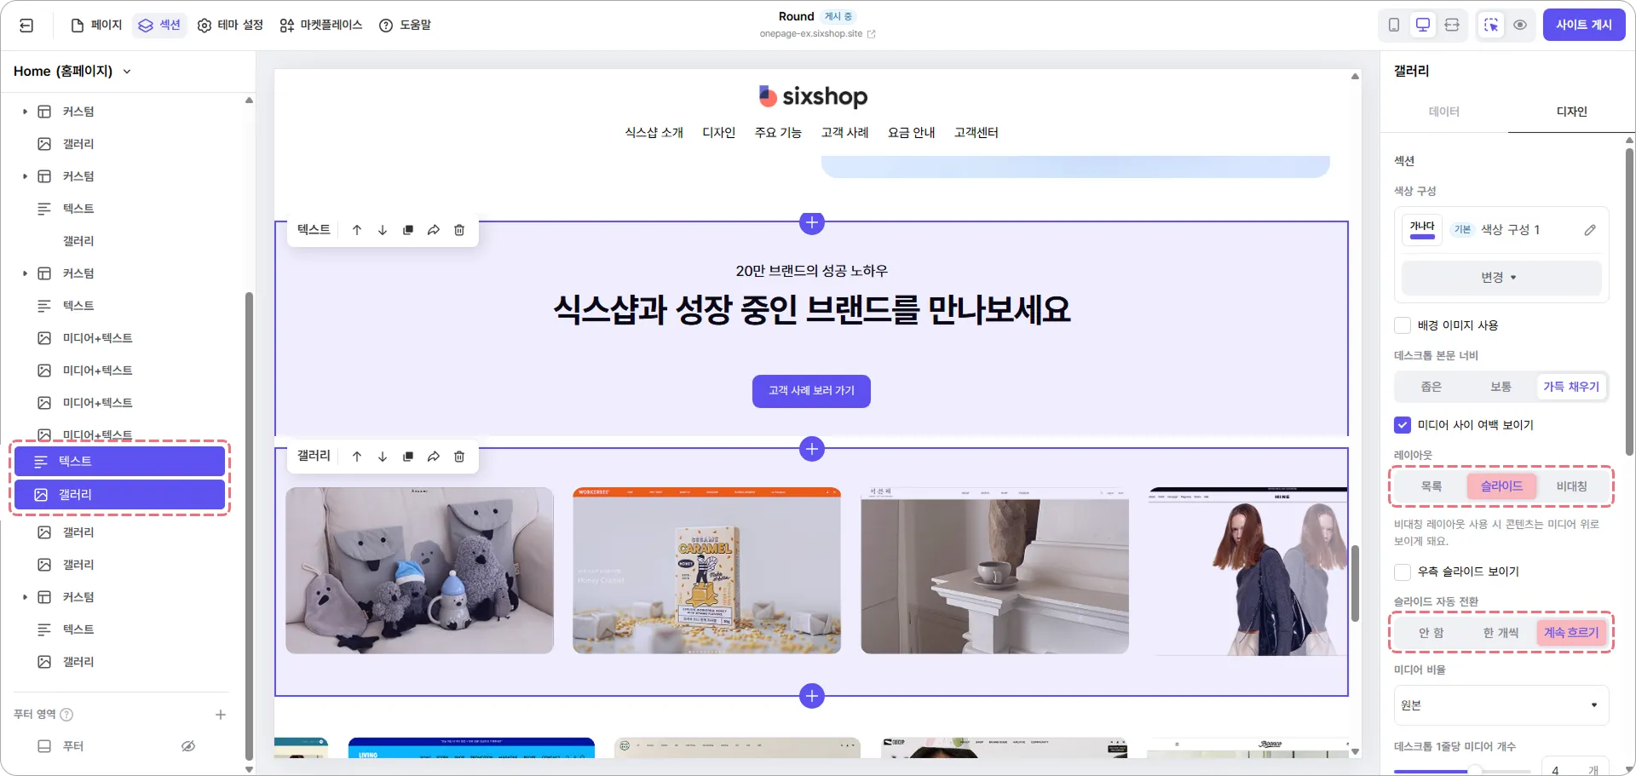Move the 갤러리 section up on canvas

tap(357, 457)
